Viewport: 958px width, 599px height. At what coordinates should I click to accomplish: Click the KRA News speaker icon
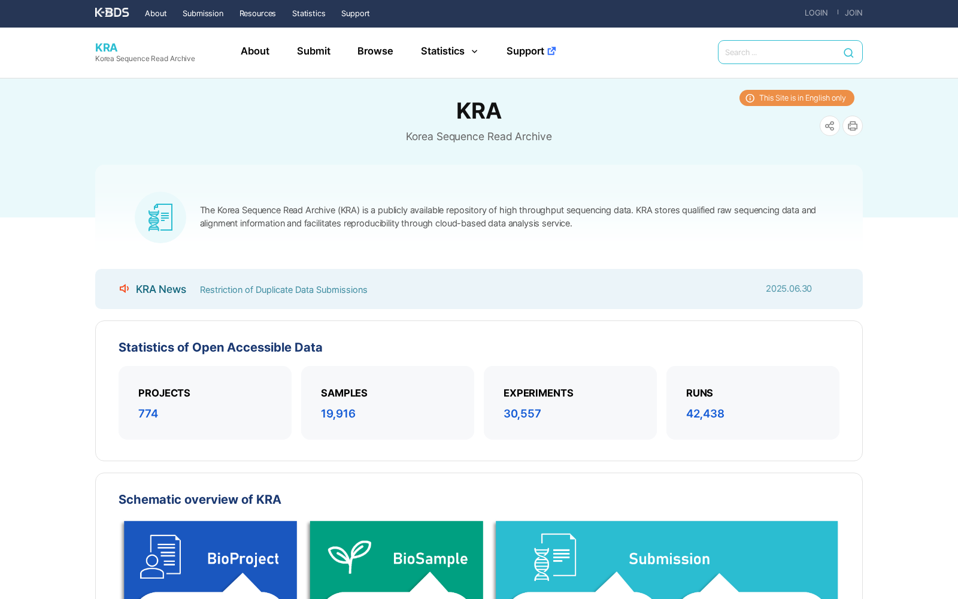124,289
